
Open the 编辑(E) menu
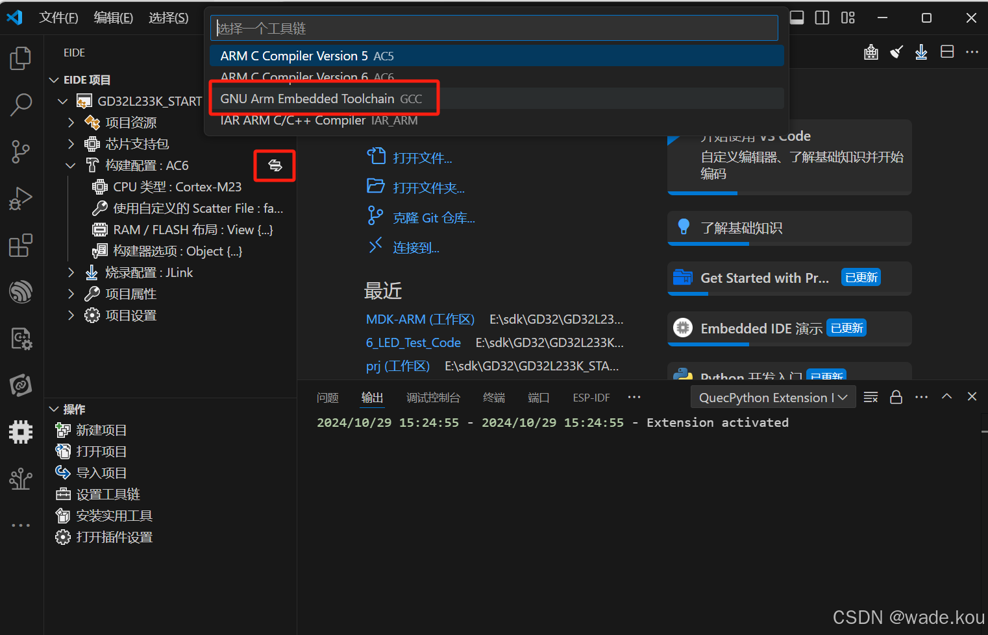pos(114,18)
